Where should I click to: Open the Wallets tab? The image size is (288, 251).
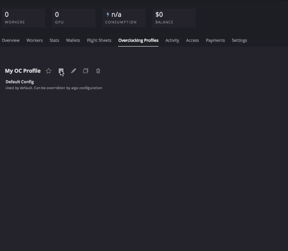click(73, 40)
